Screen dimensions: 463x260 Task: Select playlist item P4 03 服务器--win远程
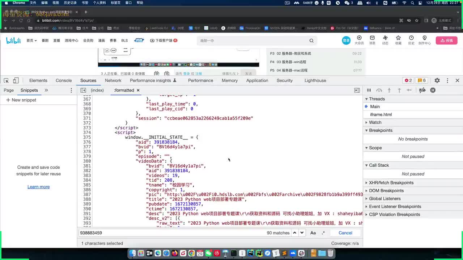pyautogui.click(x=316, y=62)
